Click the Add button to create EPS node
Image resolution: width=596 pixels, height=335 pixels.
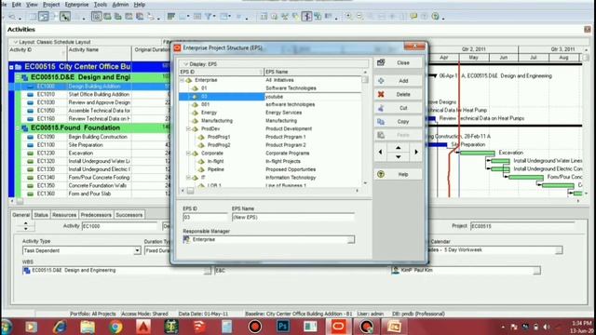point(398,81)
